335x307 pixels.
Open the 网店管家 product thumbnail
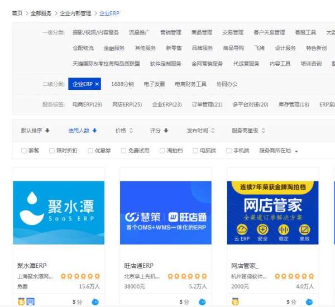(273, 213)
